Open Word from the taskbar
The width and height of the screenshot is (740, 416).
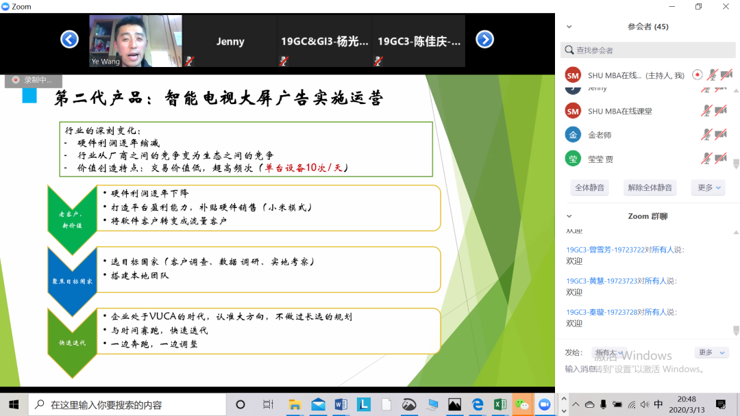tap(341, 404)
